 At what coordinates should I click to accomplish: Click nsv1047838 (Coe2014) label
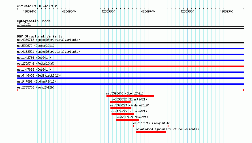[34, 70]
